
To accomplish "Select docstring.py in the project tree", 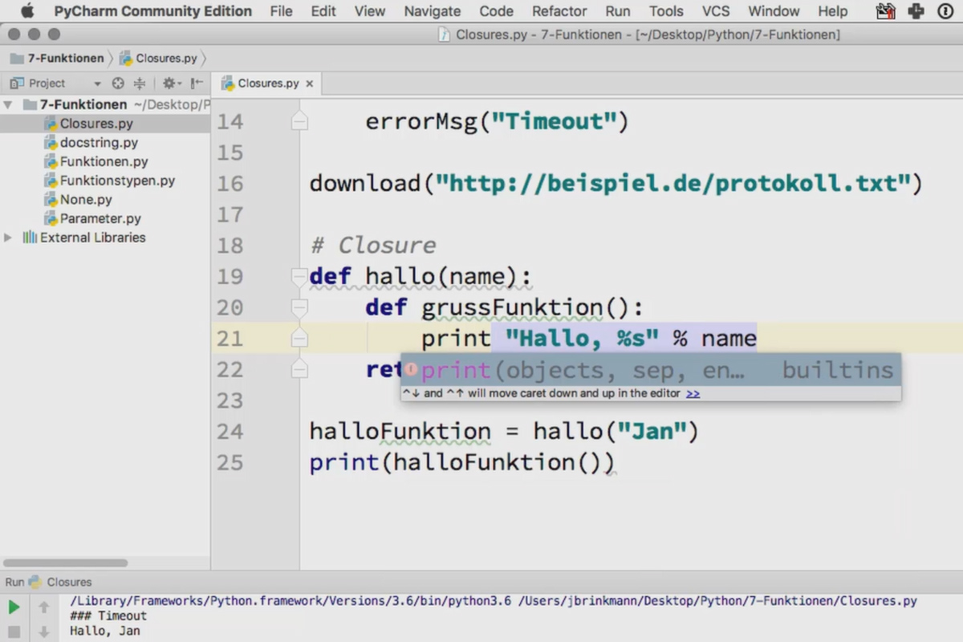I will pyautogui.click(x=99, y=143).
